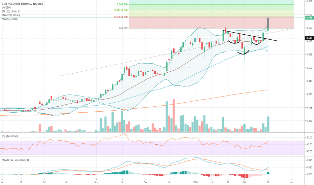
Task: Click the MACD 0.020 scale label
Action: coord(309,168)
